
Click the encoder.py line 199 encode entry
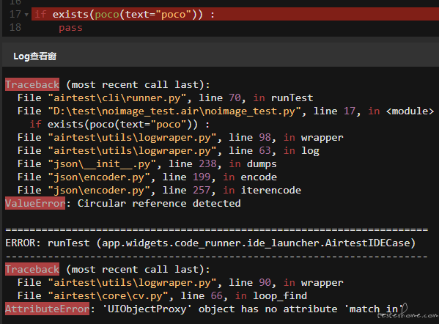147,177
